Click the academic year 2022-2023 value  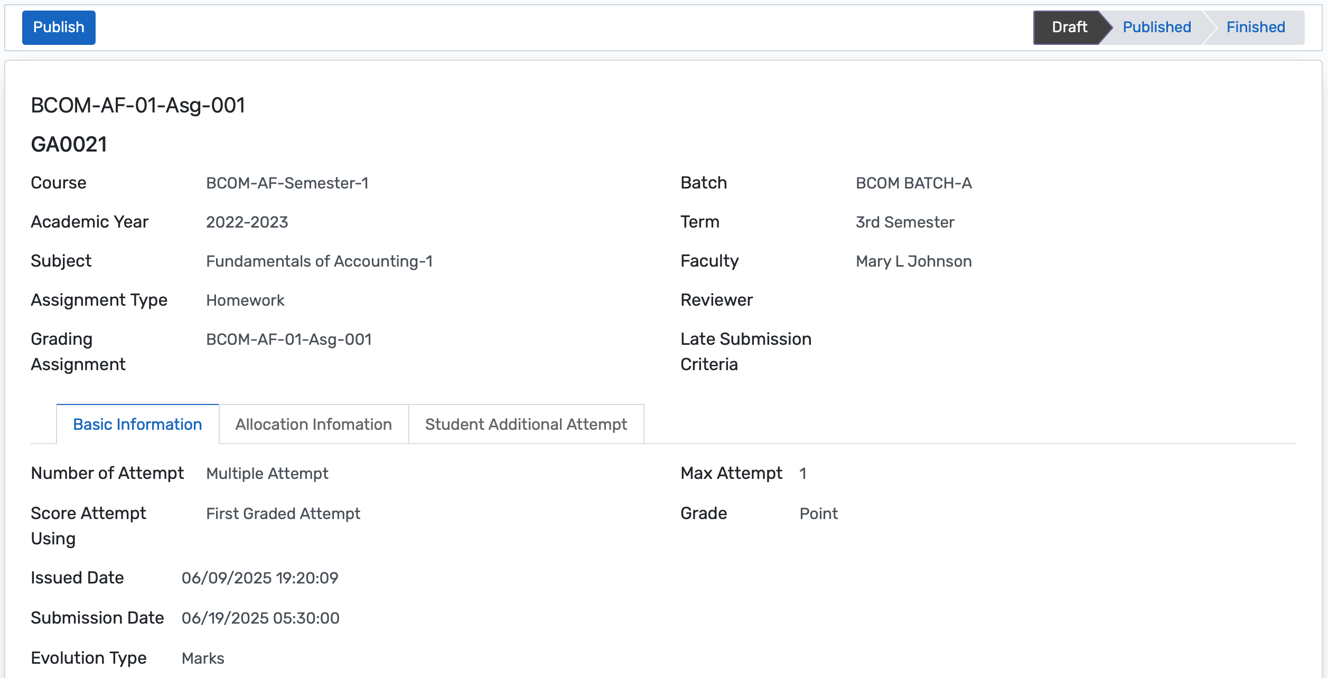tap(247, 222)
